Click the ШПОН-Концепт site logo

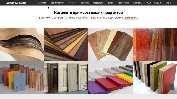16,3
